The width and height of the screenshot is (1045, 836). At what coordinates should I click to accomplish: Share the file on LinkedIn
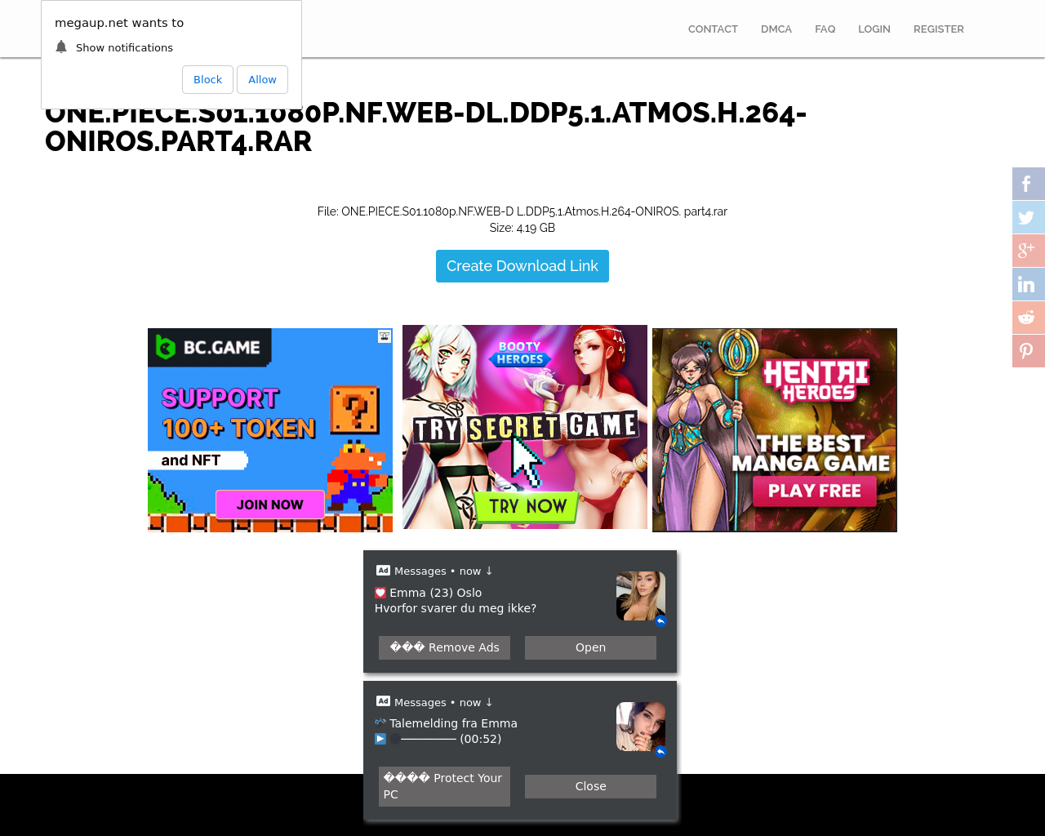(x=1029, y=284)
